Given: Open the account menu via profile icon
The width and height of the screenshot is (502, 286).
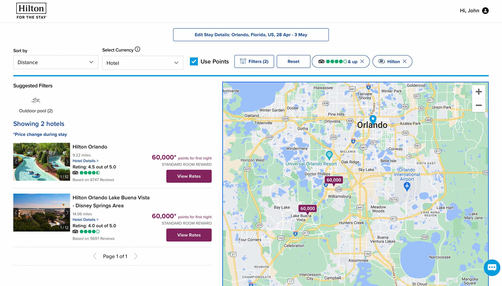Looking at the screenshot, I should tap(485, 11).
